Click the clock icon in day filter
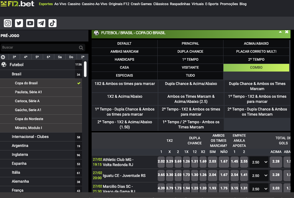 (3, 57)
